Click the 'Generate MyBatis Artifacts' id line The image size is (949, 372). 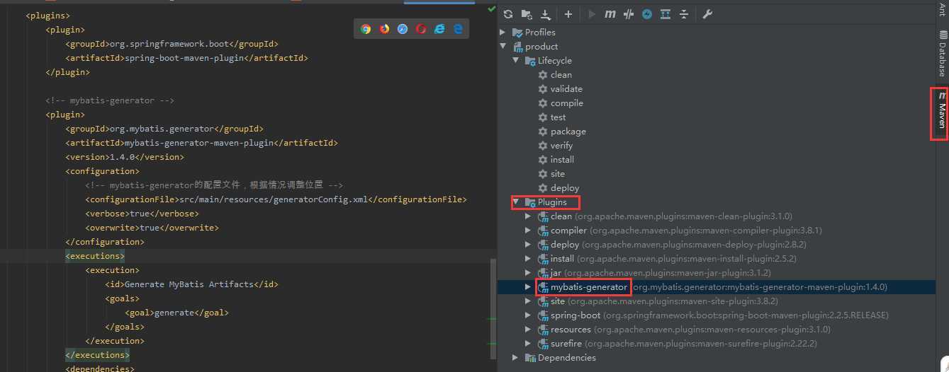tap(191, 284)
